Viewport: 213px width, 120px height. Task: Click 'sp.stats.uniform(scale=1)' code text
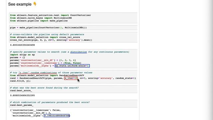pos(72,66)
